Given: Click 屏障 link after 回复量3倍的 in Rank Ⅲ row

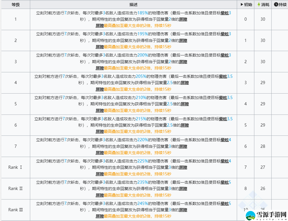Looking at the screenshot, I should [x=183, y=210].
